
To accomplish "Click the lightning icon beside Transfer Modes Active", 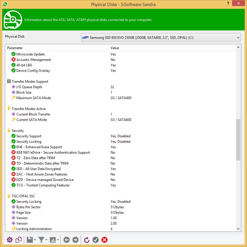I will [x=9, y=109].
